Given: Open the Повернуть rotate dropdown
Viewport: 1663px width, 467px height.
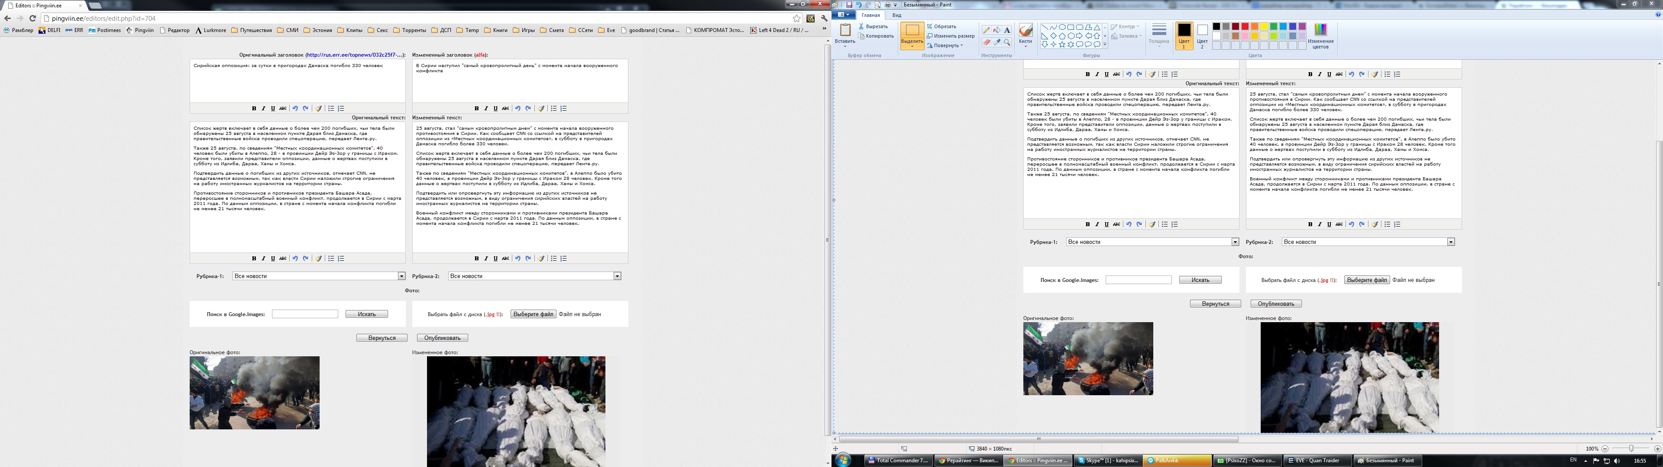Looking at the screenshot, I should click(946, 45).
